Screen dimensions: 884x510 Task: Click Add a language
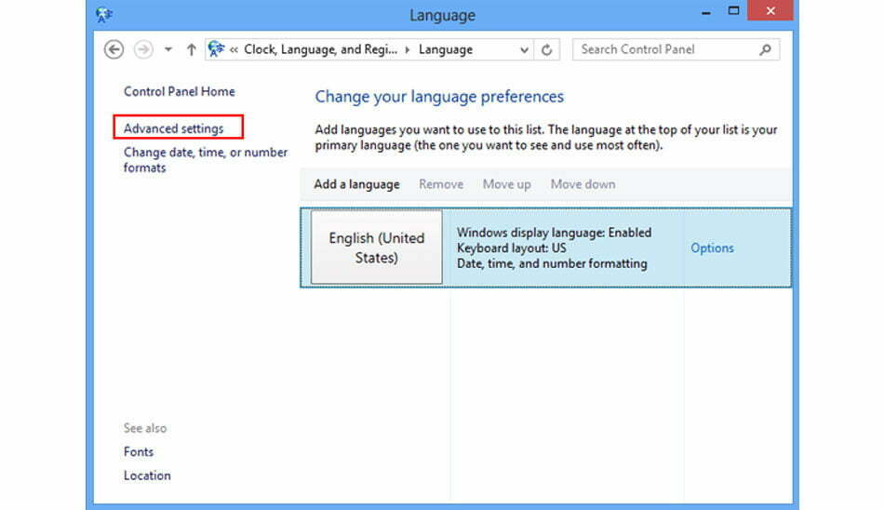[357, 184]
